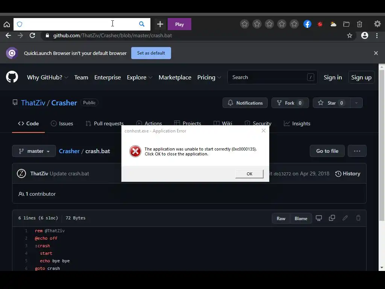Expand the Pricing menu

click(209, 78)
